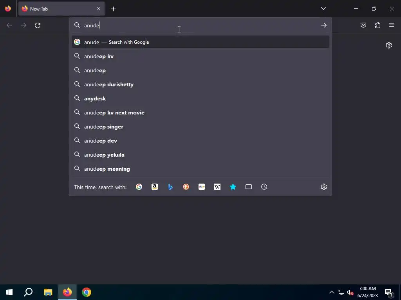Close the New Tab tab
Screen dimensions: 401x300
tap(99, 9)
